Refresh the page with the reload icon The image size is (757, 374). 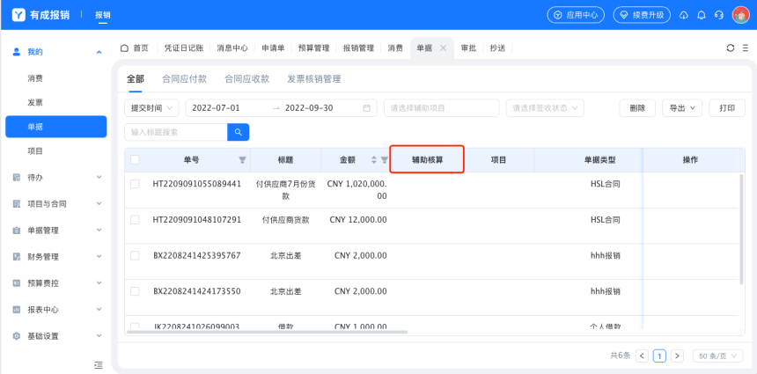tap(730, 48)
